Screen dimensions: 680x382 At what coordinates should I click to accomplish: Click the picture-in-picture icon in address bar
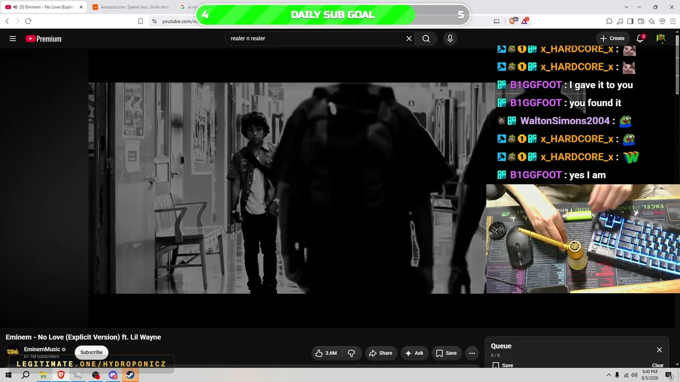tap(497, 21)
